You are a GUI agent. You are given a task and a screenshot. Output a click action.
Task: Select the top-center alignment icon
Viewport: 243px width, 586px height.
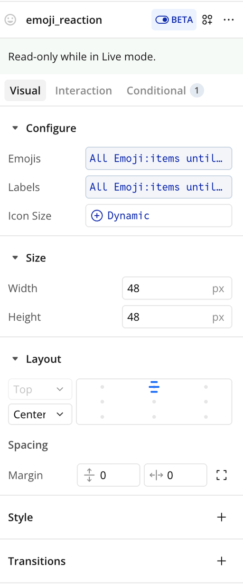click(154, 387)
